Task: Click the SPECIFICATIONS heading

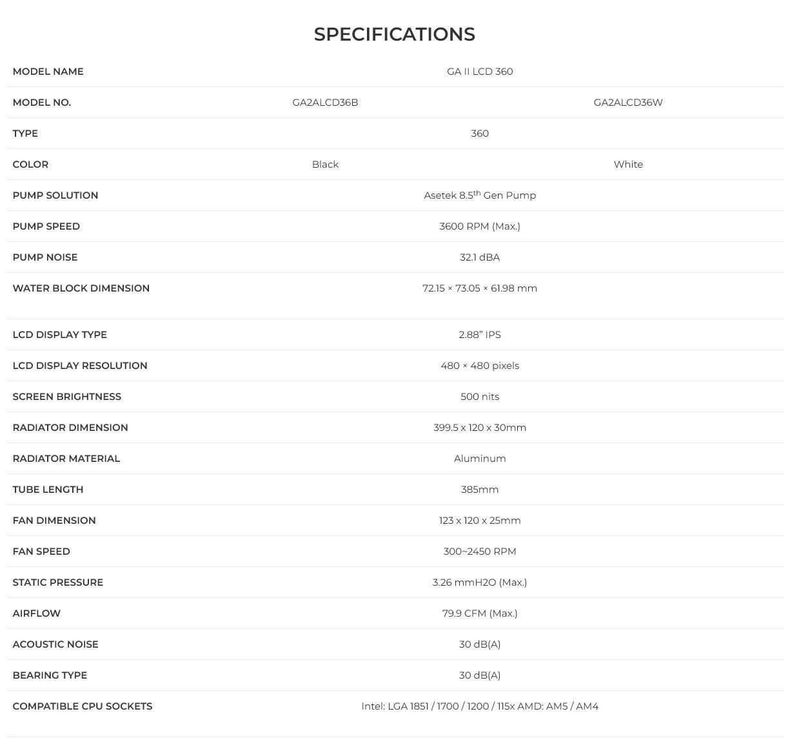Action: [394, 34]
